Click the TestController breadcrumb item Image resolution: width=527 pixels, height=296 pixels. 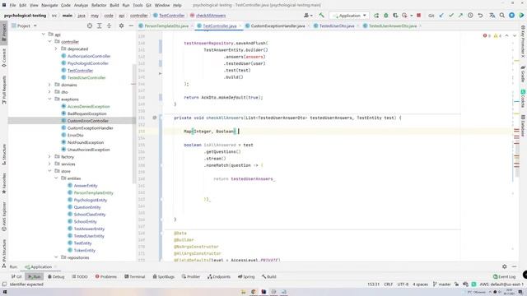tap(169, 16)
